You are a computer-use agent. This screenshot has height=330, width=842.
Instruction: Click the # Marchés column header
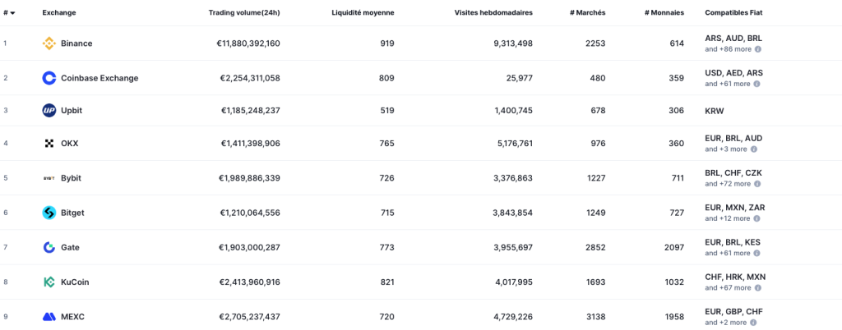click(587, 13)
